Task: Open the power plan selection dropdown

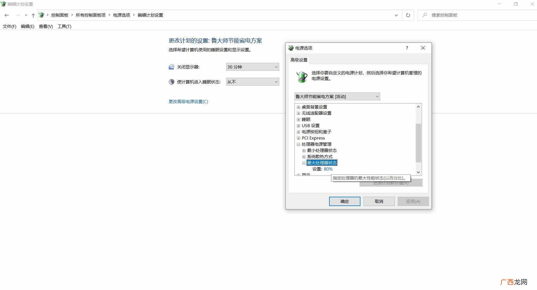Action: pyautogui.click(x=337, y=96)
